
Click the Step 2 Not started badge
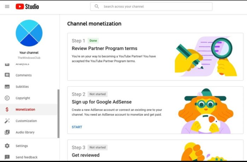tap(97, 94)
